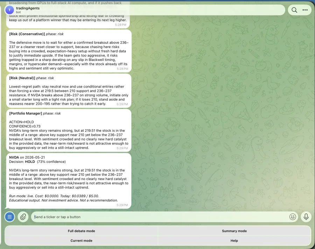Click the Portfolio Manager message heading
Viewport: 315px width, 249px height.
click(35, 113)
